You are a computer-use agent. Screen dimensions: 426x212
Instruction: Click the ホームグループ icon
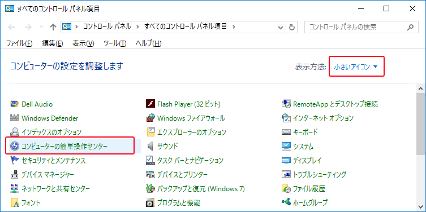coord(286,202)
